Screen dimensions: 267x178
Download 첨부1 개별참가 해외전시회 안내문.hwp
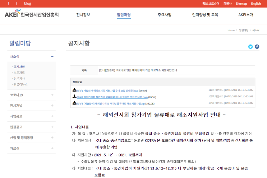(x=107, y=91)
